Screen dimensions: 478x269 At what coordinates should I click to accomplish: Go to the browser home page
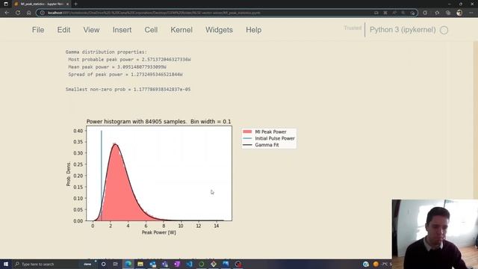[x=28, y=13]
